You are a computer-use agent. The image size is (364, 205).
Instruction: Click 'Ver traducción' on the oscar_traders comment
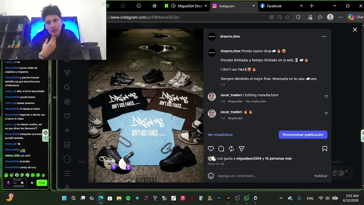click(x=256, y=101)
